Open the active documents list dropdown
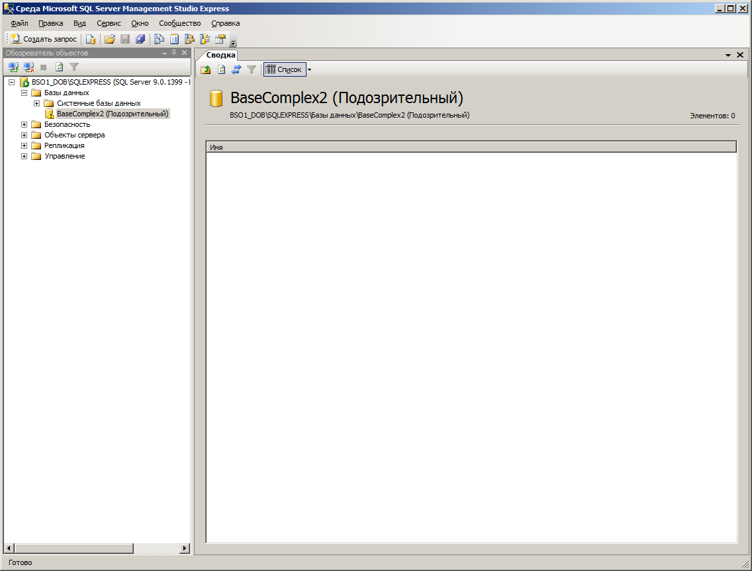The width and height of the screenshot is (752, 571). click(x=728, y=55)
